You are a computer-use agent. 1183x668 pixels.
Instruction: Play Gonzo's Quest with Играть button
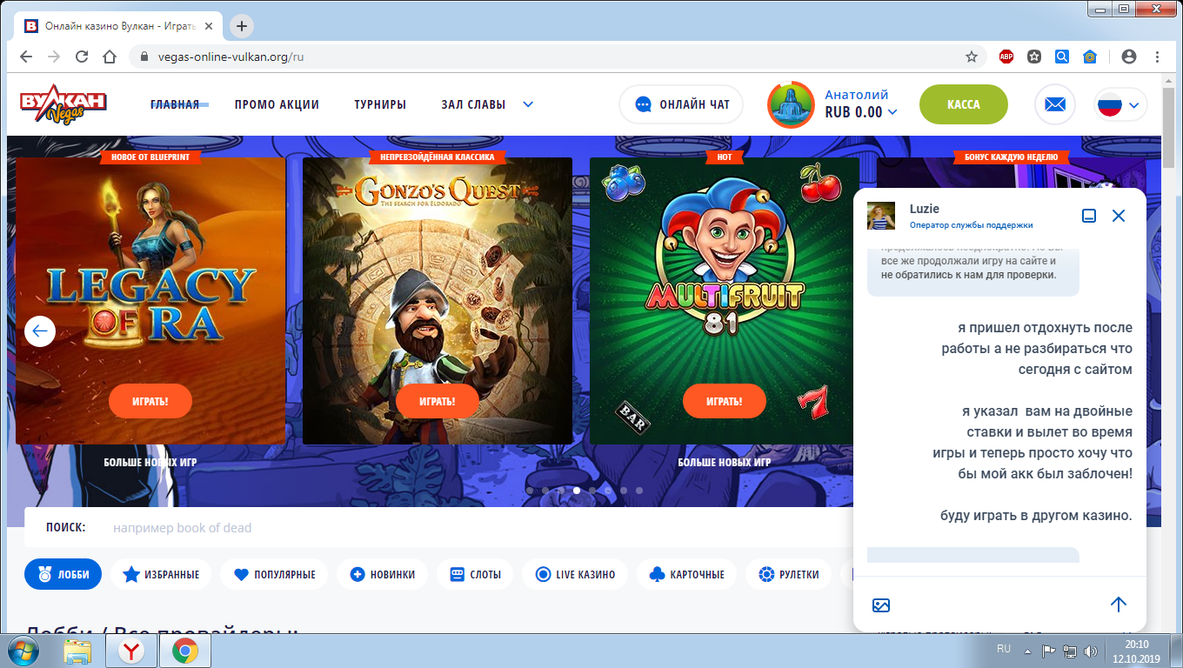click(x=438, y=401)
